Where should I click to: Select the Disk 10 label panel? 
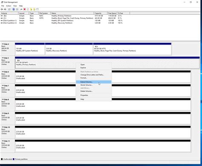coord(8,132)
